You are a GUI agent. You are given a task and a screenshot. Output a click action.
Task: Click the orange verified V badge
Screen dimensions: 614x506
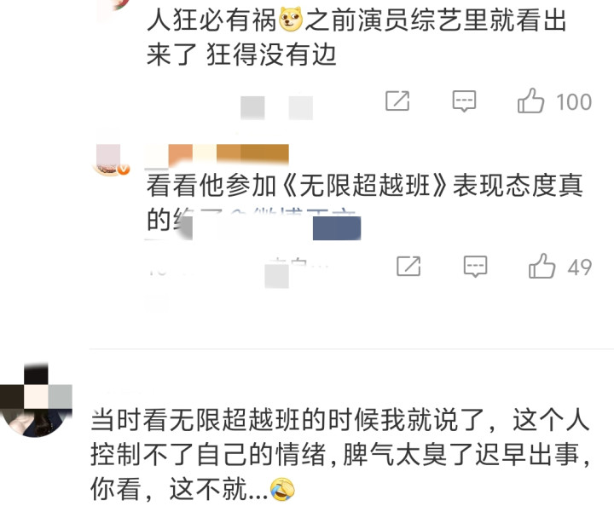point(124,169)
